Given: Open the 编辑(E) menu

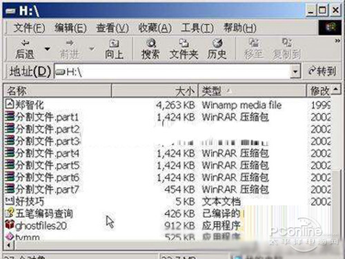Looking at the screenshot, I should 70,28.
